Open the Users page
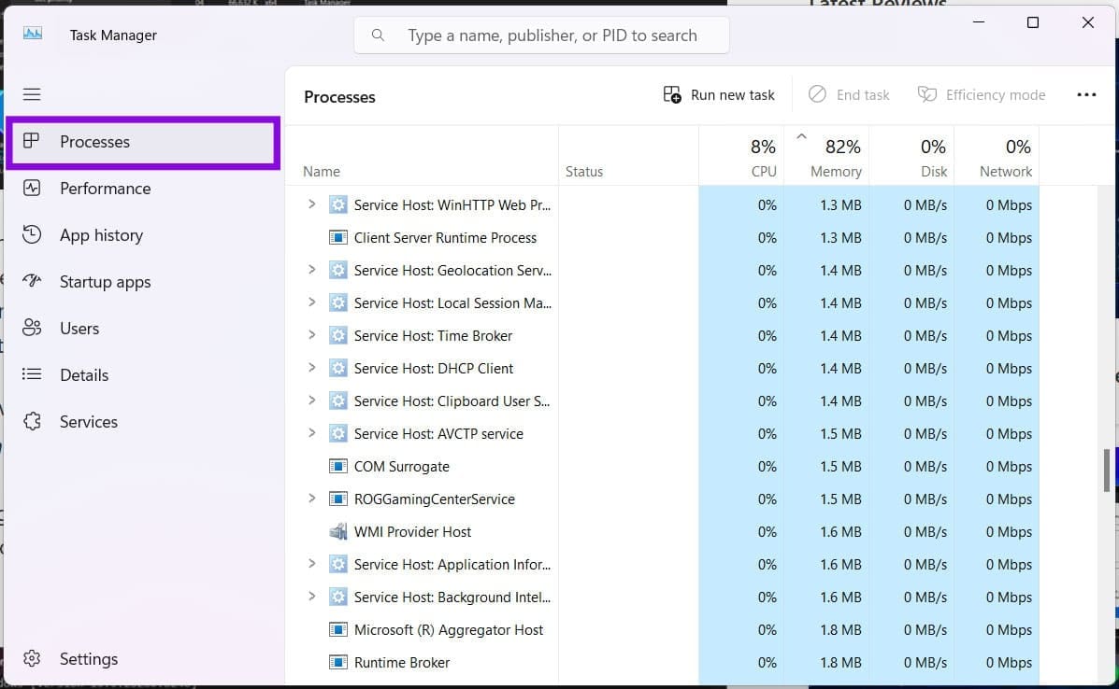 click(143, 329)
